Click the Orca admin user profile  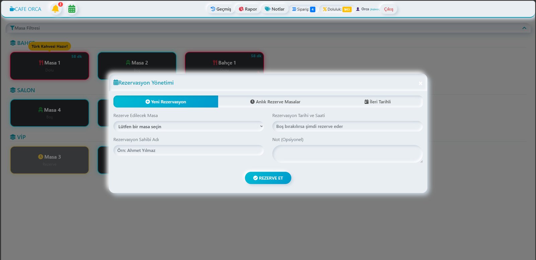367,9
